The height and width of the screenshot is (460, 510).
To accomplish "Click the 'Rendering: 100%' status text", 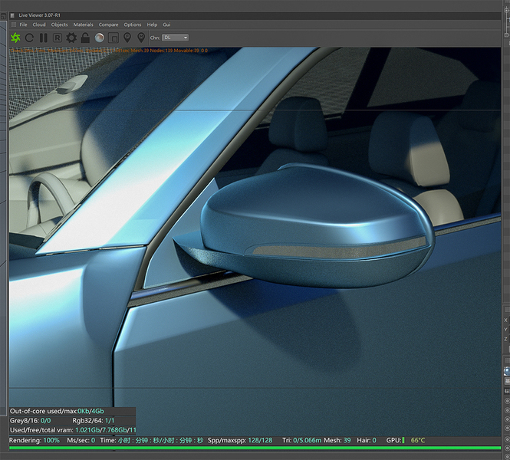I will coord(35,440).
